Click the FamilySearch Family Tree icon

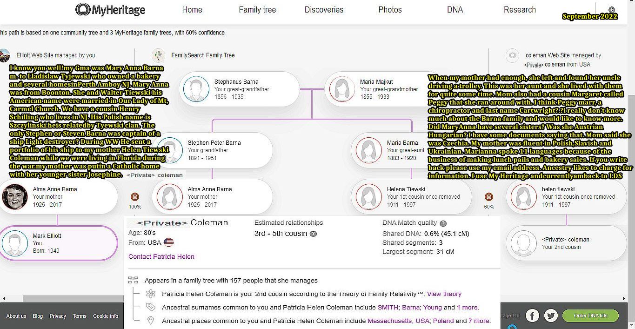(159, 55)
